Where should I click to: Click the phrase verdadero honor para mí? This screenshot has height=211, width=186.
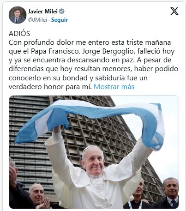(x=50, y=87)
